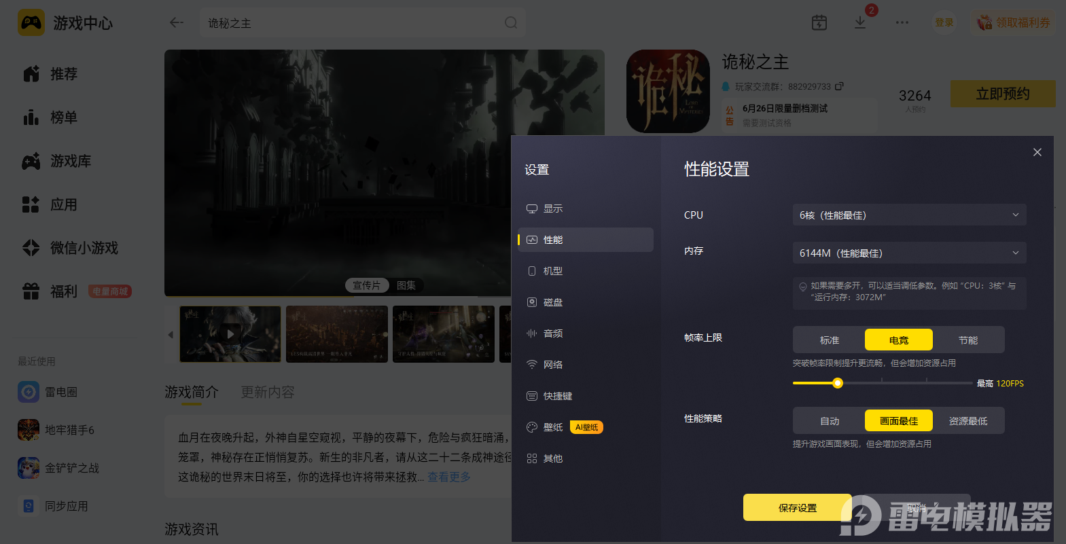Open the 推荐 section icon
1066x544 pixels.
point(31,74)
